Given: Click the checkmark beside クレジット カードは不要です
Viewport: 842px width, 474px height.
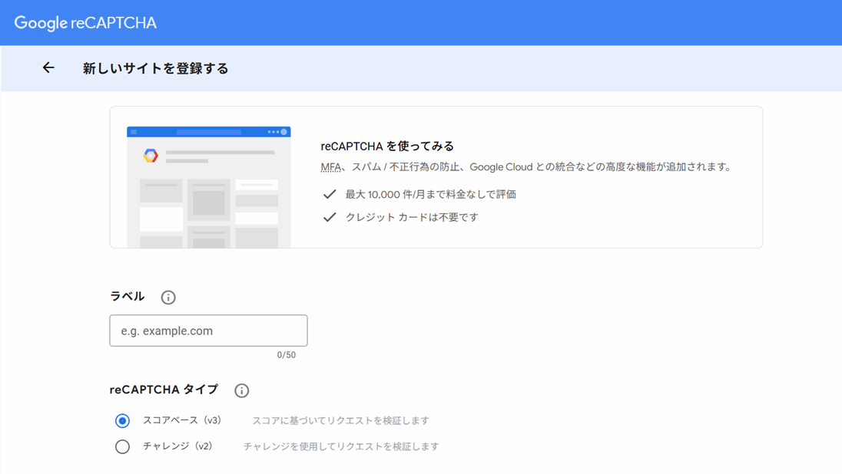Looking at the screenshot, I should 330,217.
